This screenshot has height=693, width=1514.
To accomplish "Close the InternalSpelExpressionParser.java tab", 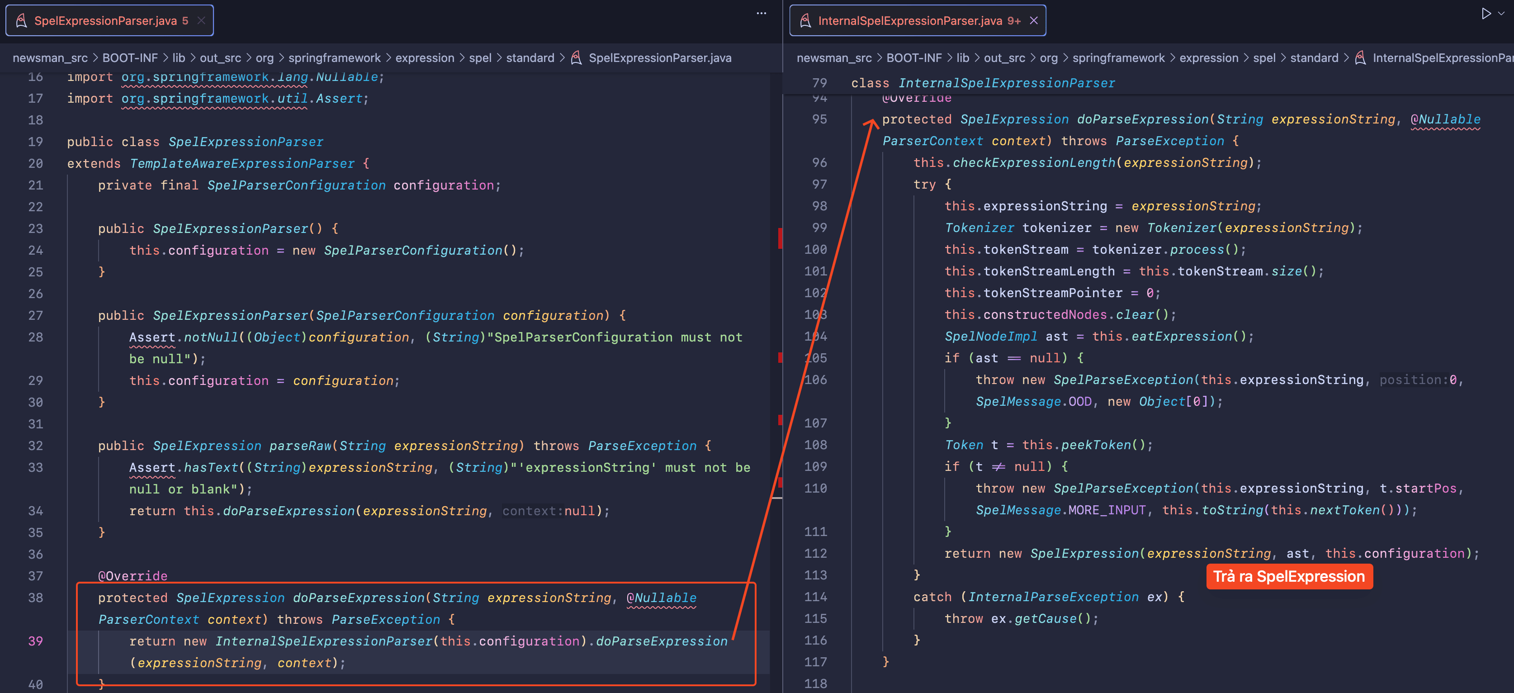I will pyautogui.click(x=1034, y=20).
